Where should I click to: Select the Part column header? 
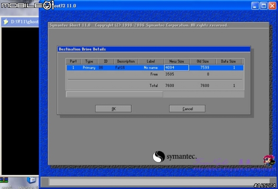(x=73, y=61)
